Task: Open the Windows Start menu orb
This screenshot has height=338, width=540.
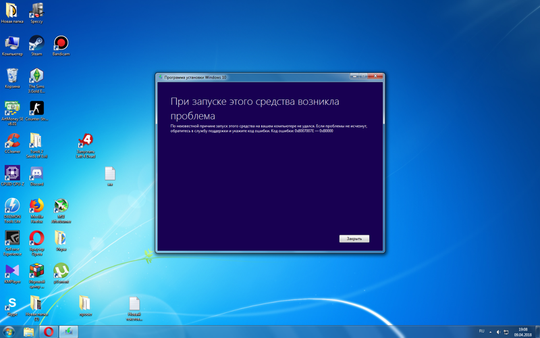Action: point(8,332)
